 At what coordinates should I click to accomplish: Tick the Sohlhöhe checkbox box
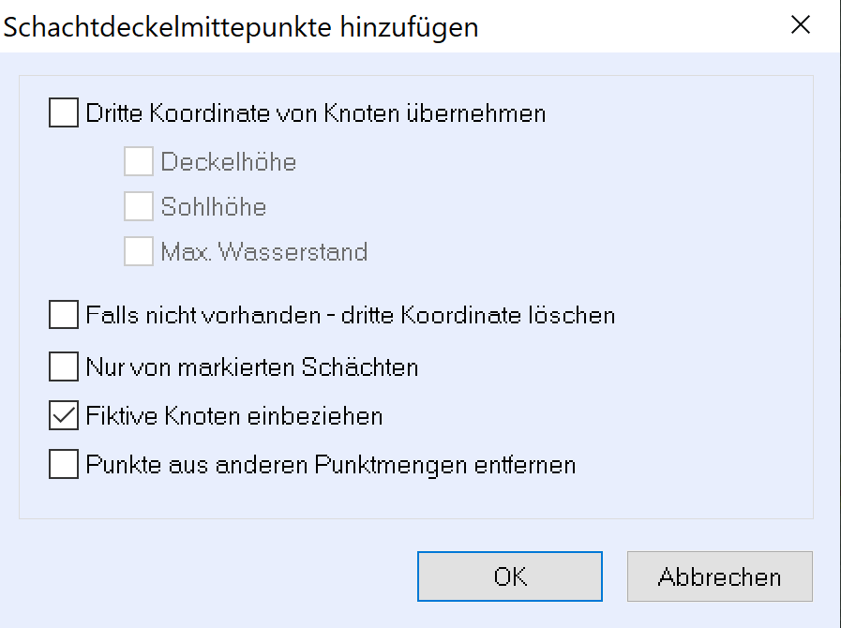tap(139, 206)
